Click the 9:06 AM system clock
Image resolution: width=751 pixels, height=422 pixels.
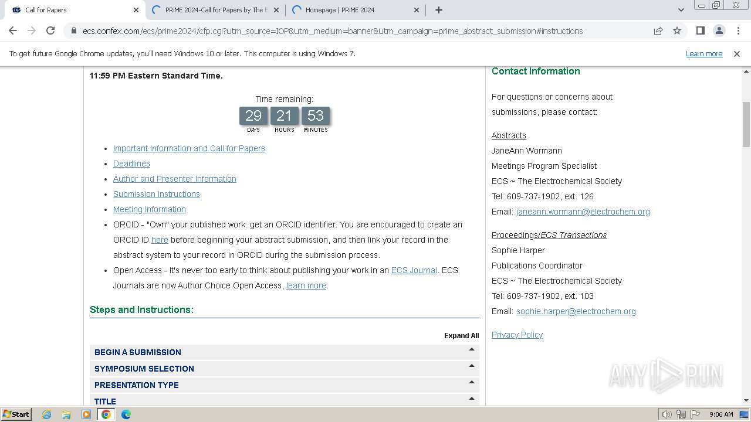[x=721, y=414]
